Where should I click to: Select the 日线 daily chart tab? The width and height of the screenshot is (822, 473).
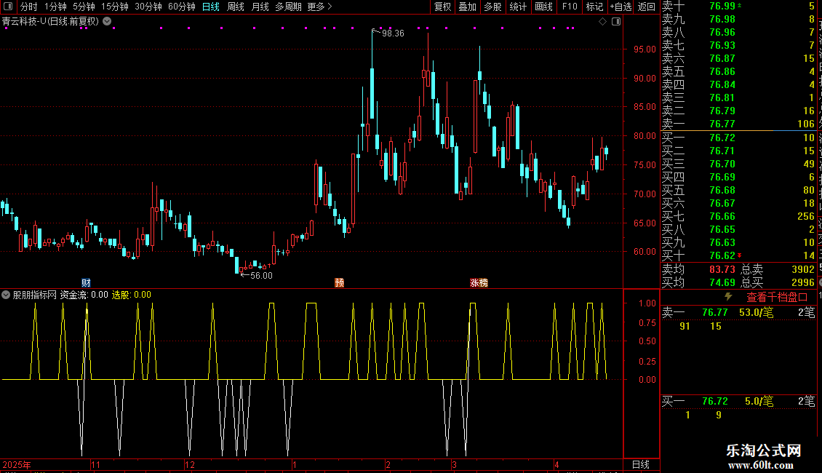click(211, 7)
